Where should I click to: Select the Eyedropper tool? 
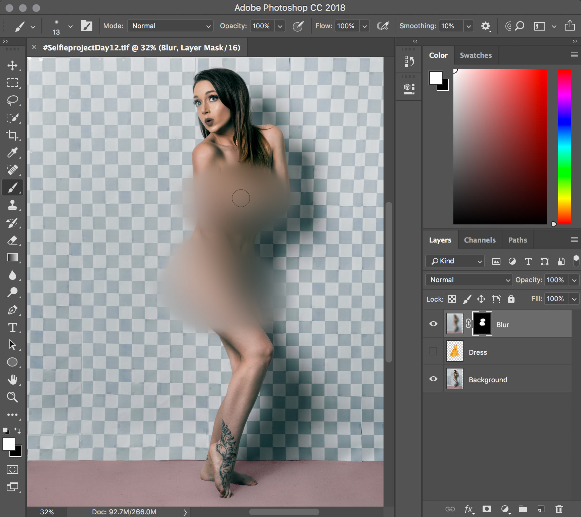(x=12, y=153)
